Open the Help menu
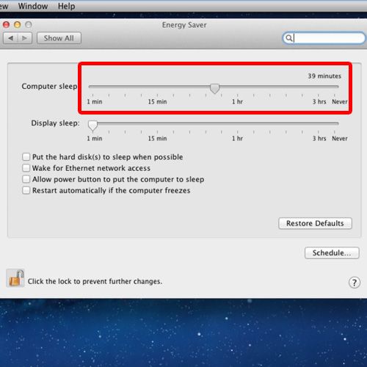 click(66, 6)
